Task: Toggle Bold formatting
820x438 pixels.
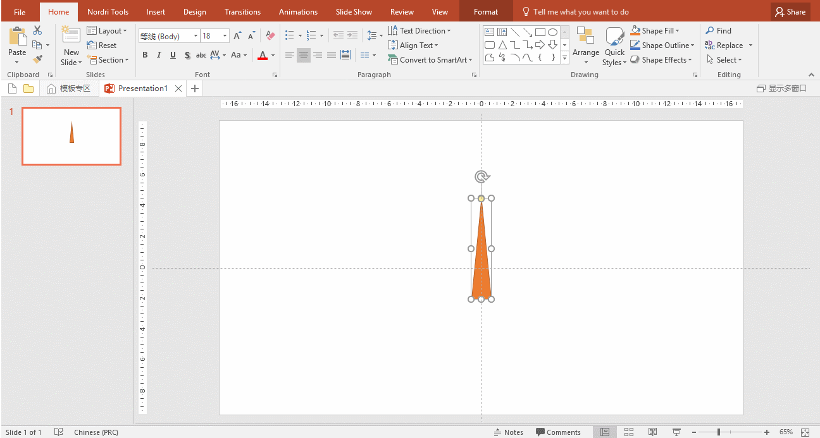Action: point(145,56)
